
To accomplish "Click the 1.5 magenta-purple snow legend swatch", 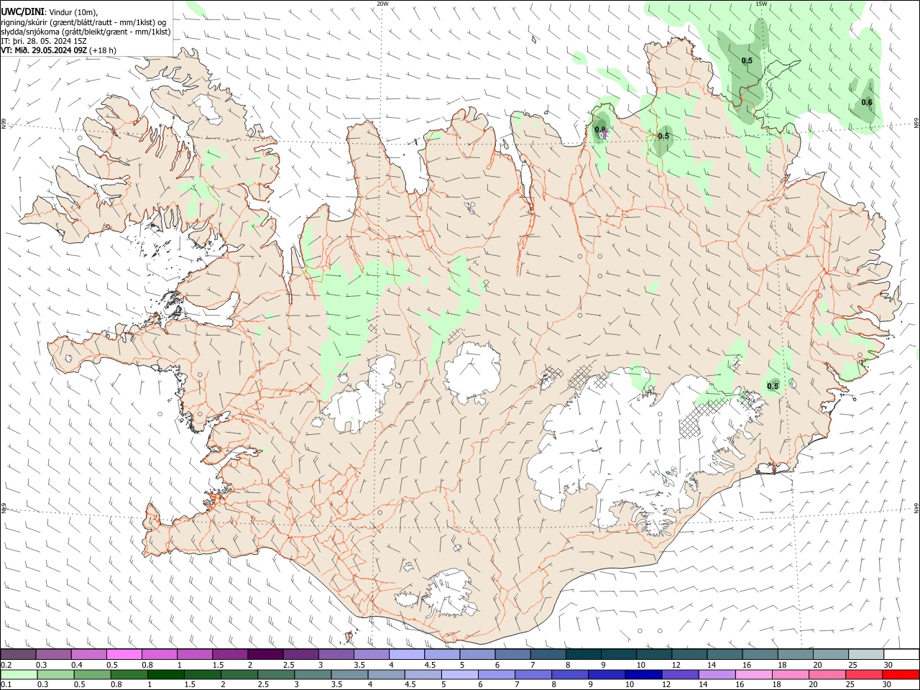I will coord(230,654).
